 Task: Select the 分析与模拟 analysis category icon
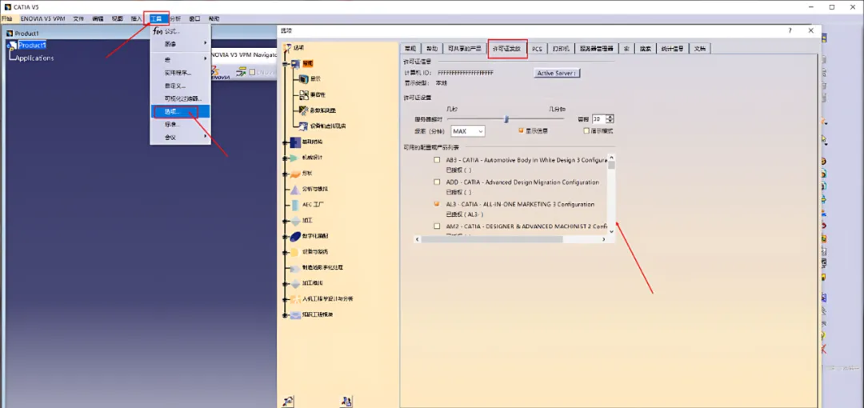click(294, 189)
